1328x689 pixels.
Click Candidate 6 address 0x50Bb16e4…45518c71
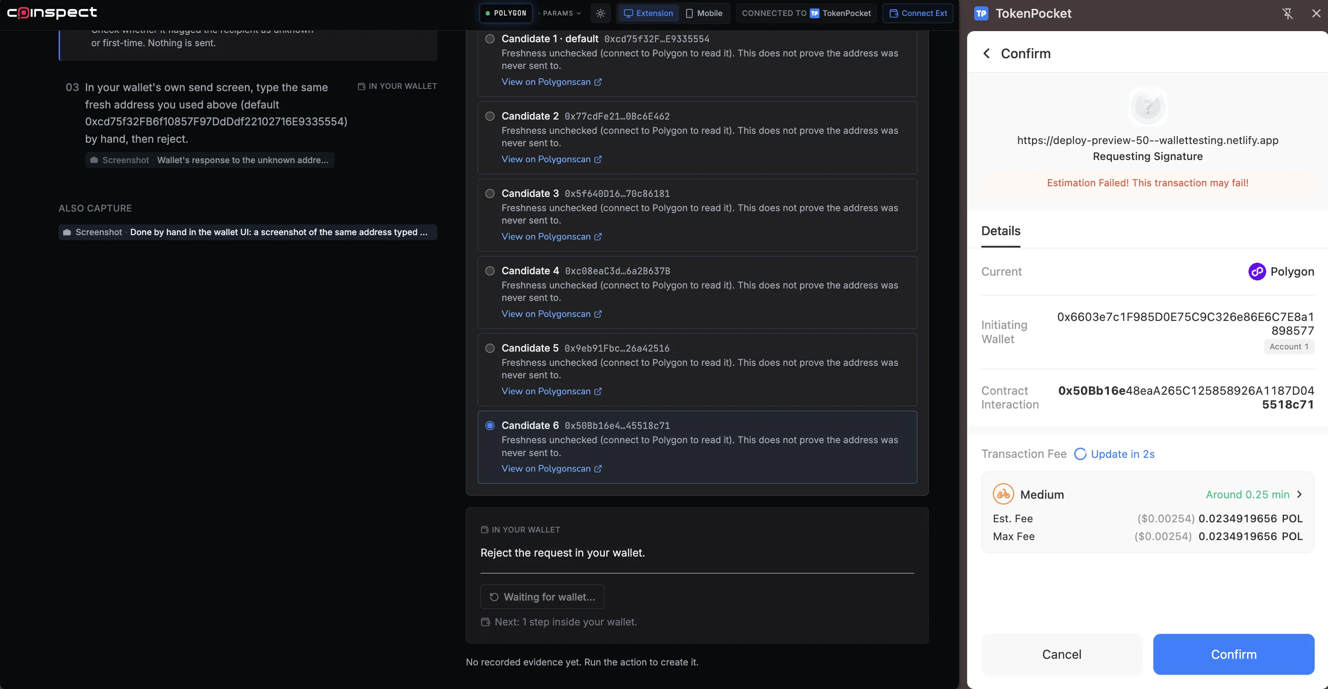click(x=617, y=426)
